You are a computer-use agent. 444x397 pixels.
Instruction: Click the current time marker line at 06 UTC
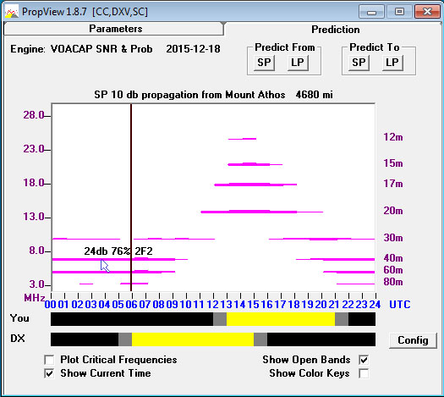pos(131,197)
